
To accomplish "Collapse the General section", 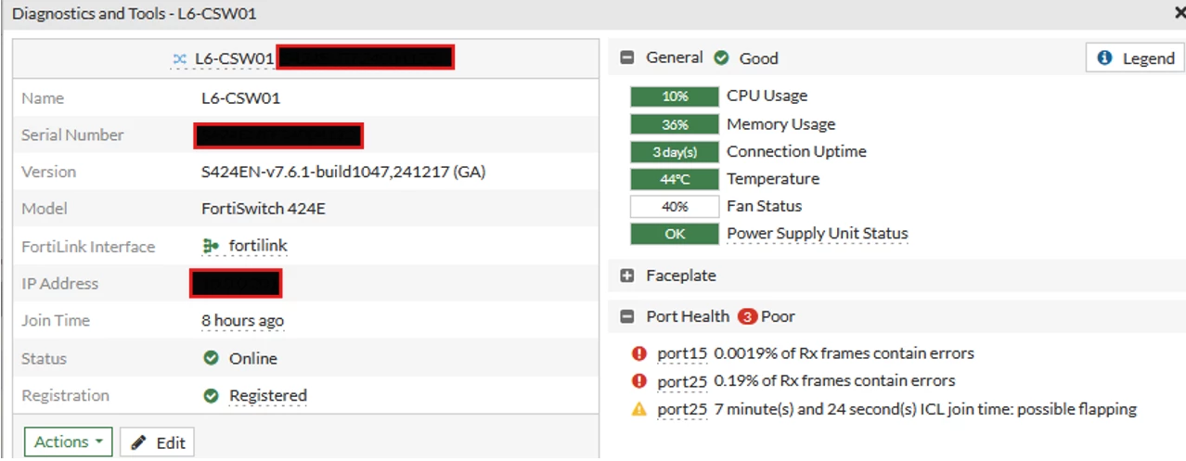I will coord(626,58).
